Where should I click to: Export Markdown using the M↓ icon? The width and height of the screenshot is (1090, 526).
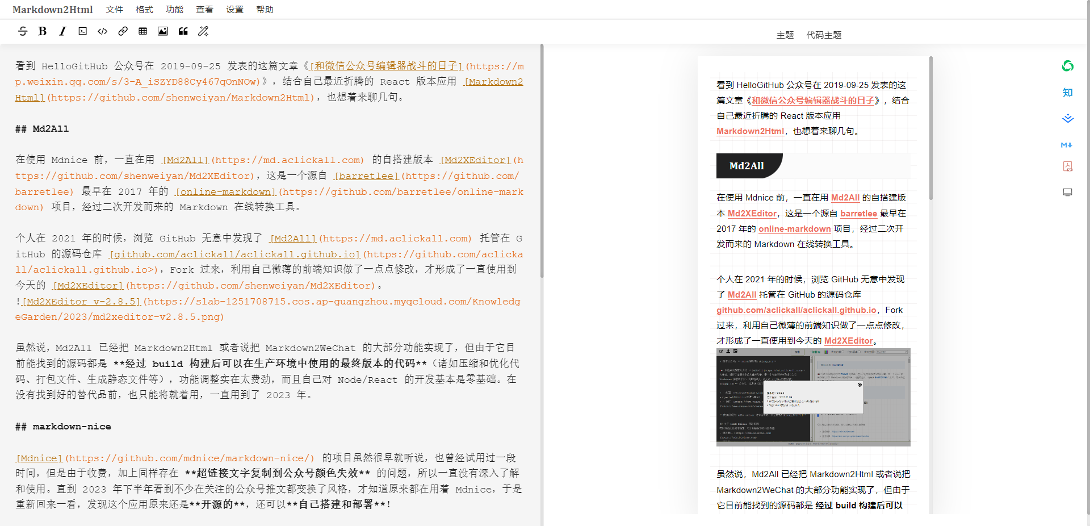click(1067, 145)
